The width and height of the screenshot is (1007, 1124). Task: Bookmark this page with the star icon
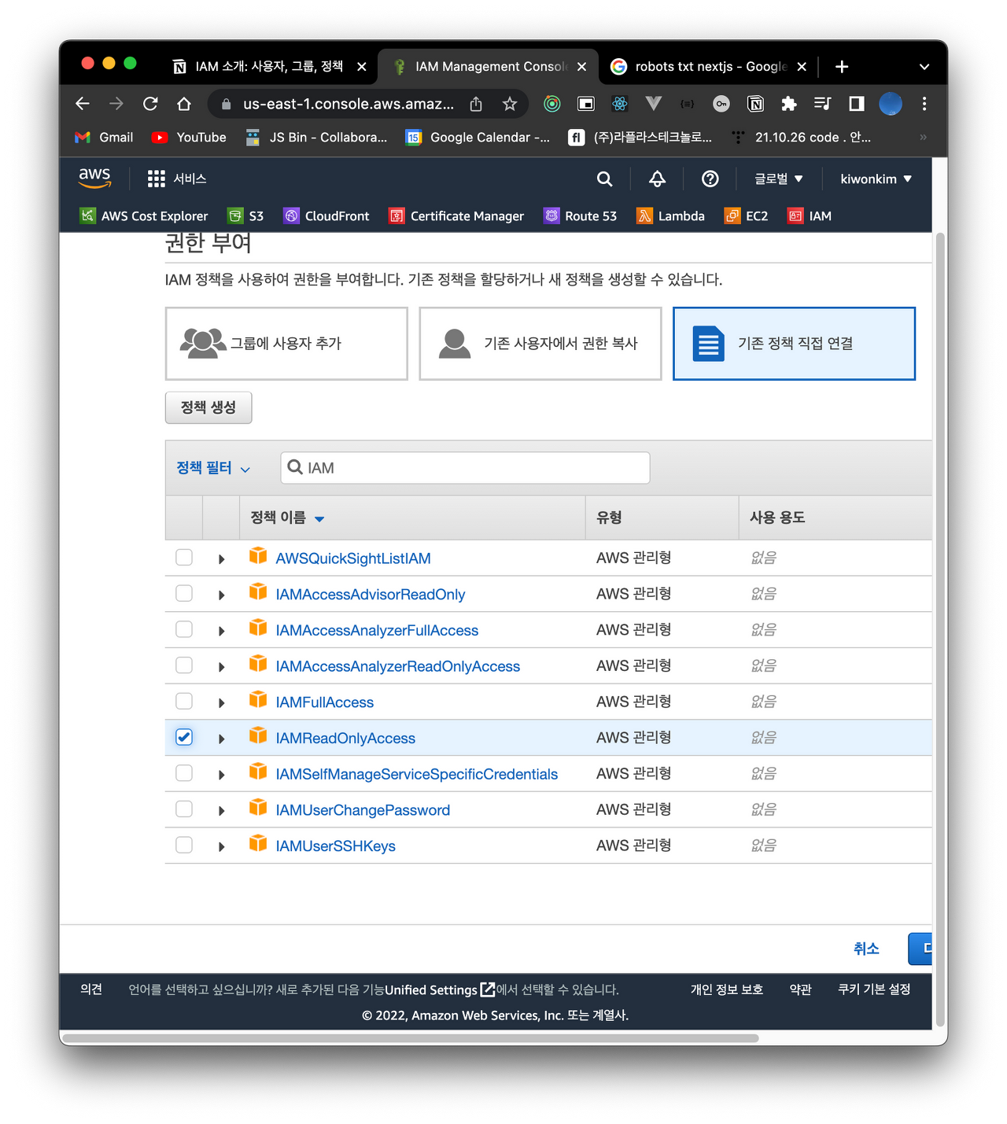[x=510, y=104]
